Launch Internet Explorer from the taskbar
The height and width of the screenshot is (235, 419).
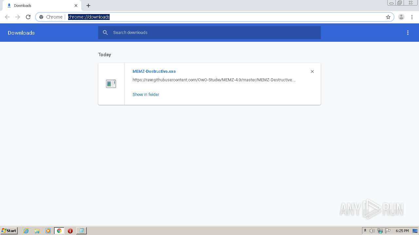point(26,231)
